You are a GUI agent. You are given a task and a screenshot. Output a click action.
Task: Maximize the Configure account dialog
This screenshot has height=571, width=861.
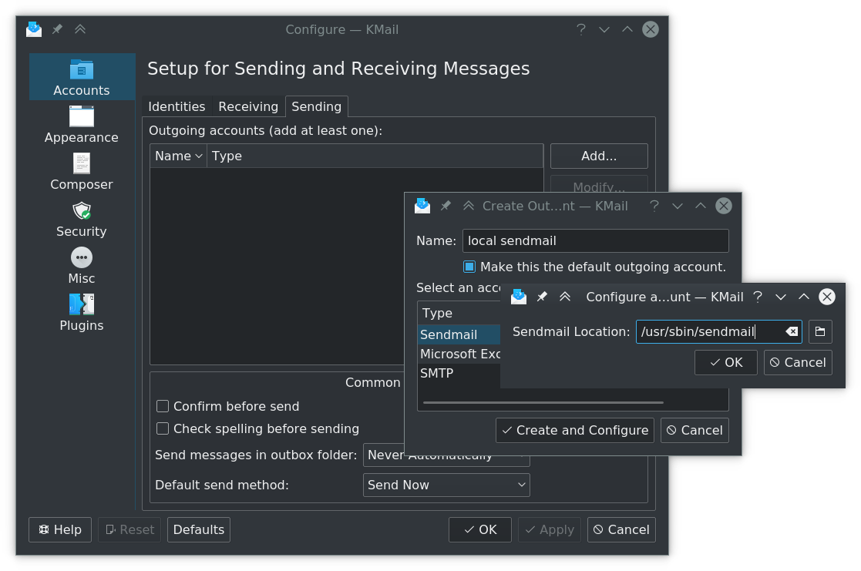804,297
